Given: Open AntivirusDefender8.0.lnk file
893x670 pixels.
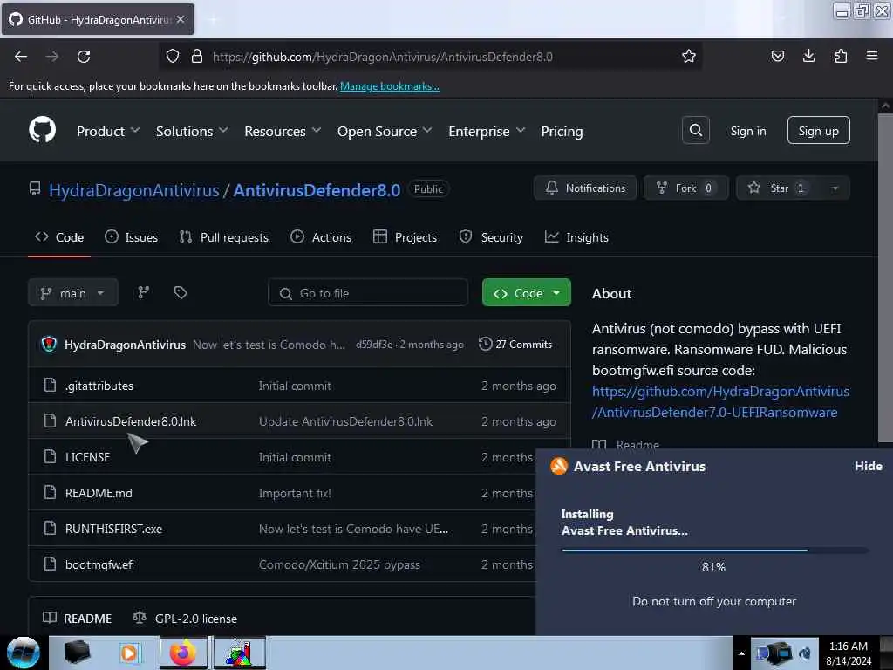Looking at the screenshot, I should click(x=131, y=421).
